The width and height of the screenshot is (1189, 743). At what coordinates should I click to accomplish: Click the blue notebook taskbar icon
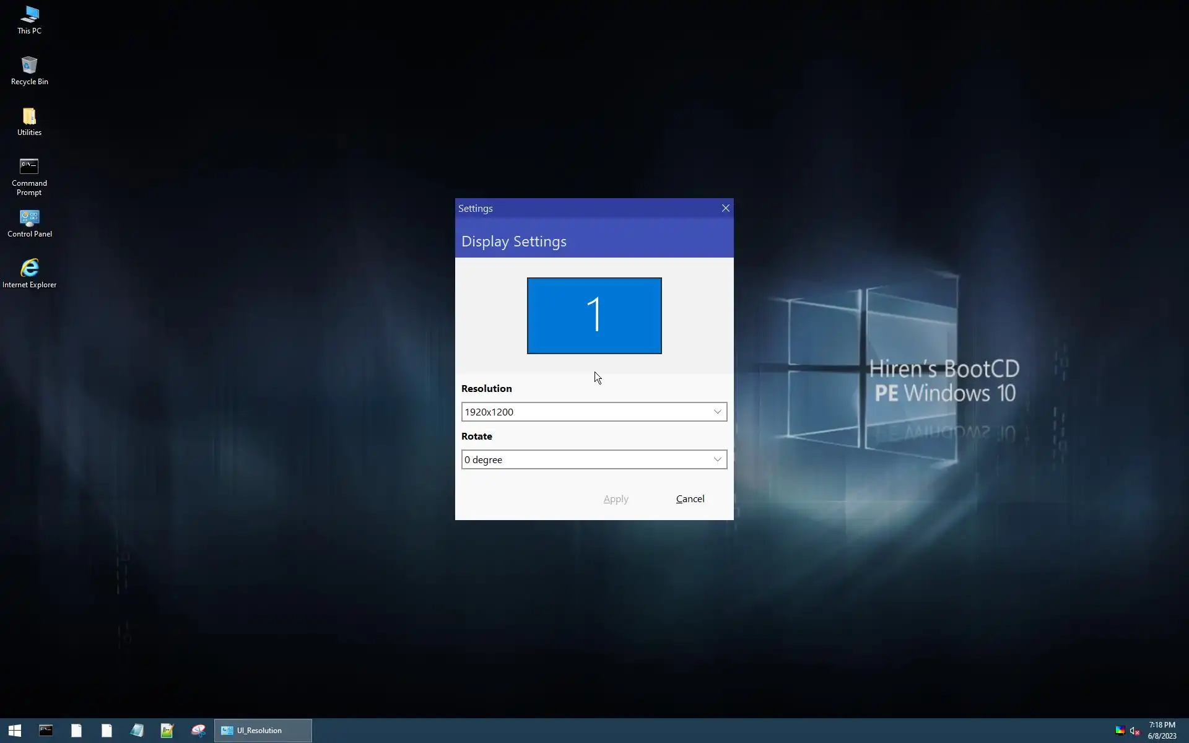pos(137,731)
